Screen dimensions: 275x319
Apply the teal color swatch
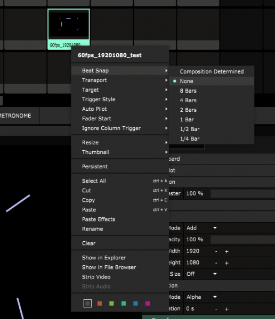[x=124, y=304]
